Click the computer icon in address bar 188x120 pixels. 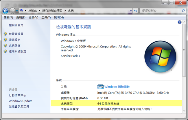point(21,10)
